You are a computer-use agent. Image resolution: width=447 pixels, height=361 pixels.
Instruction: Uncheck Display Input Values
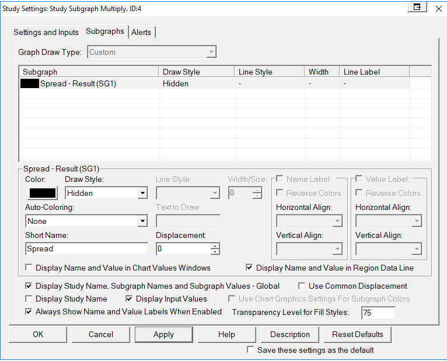click(129, 299)
